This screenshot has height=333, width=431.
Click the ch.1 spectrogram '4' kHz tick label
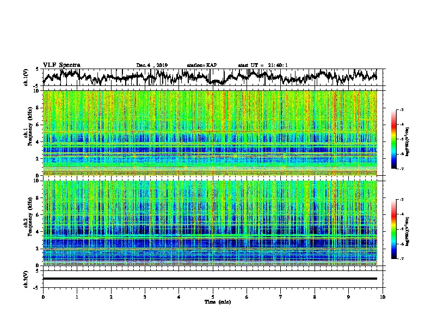pos(38,142)
